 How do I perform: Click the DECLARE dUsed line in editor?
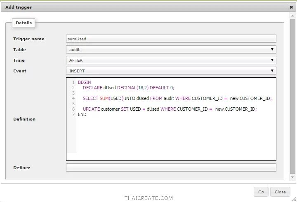pos(128,88)
